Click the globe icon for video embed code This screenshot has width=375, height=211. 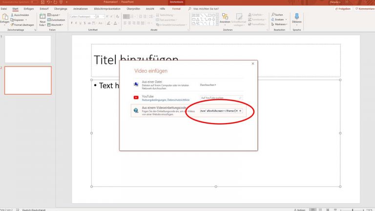[x=135, y=111]
